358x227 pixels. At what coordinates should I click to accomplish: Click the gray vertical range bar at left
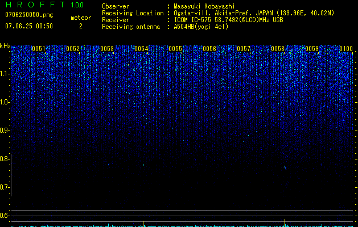pos(11,175)
